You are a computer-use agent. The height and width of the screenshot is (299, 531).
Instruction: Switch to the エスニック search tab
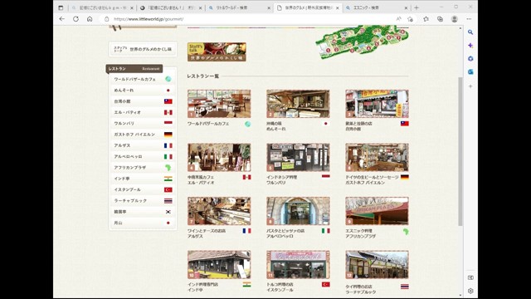376,7
